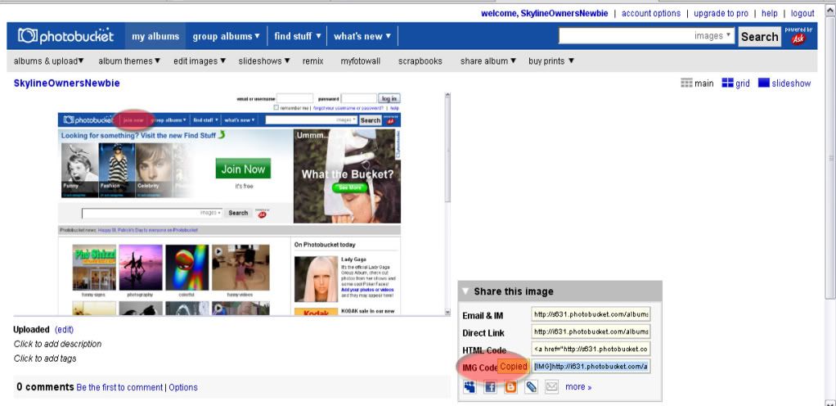Open the what's new dropdown
Viewport: 836px width, 406px height.
(362, 36)
